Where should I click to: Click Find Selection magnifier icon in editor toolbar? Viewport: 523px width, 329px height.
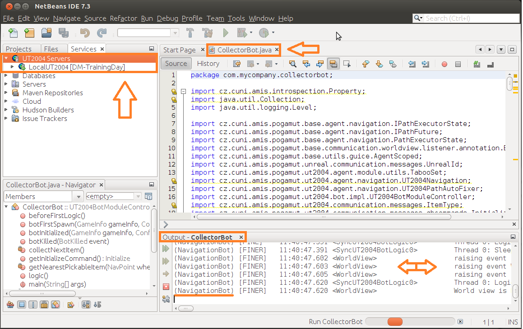[x=293, y=64]
